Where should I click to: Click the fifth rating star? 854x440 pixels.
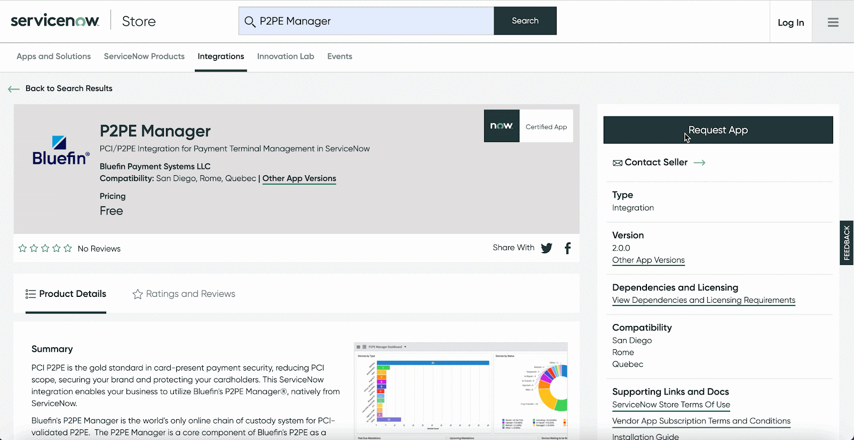(68, 248)
